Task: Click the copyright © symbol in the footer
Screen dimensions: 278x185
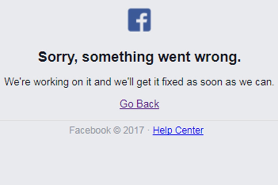Action: click(x=117, y=130)
